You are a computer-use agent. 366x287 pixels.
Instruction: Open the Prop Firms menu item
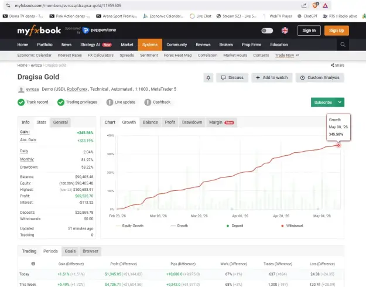(x=251, y=45)
